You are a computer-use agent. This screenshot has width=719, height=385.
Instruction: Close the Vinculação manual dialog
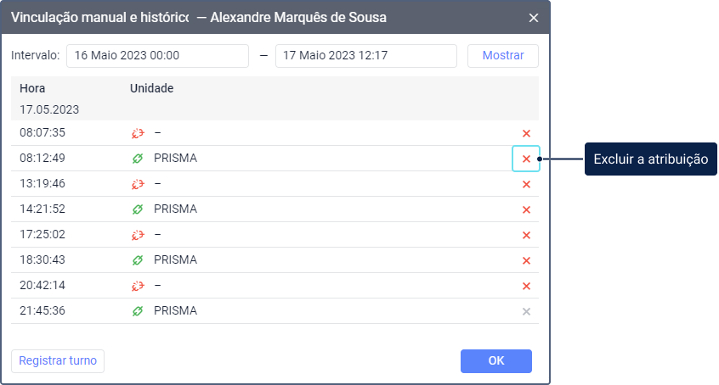coord(534,18)
